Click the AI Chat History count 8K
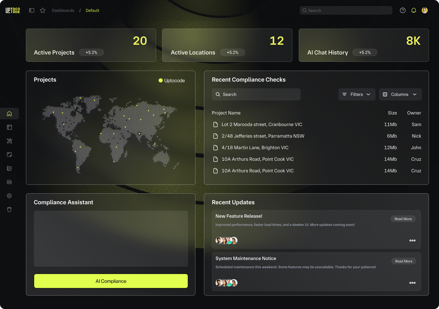 tap(413, 41)
